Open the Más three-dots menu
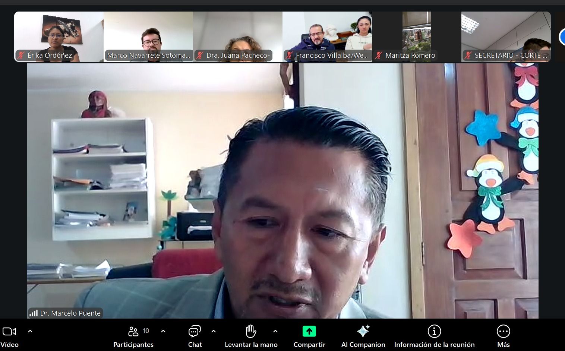 [503, 331]
